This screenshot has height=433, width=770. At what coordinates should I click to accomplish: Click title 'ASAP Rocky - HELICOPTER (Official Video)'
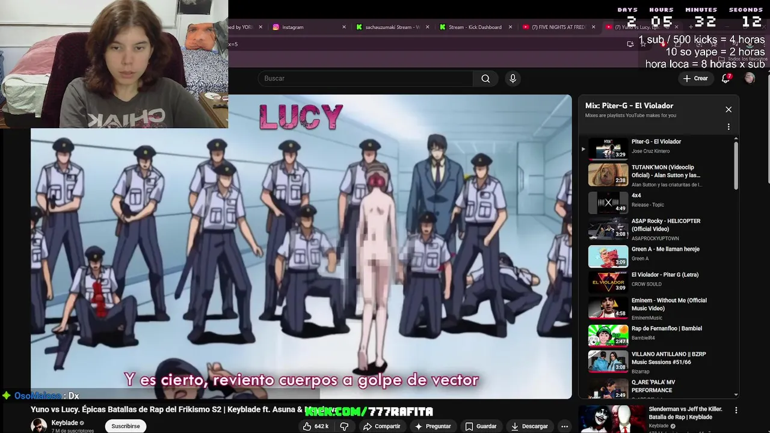pos(666,225)
